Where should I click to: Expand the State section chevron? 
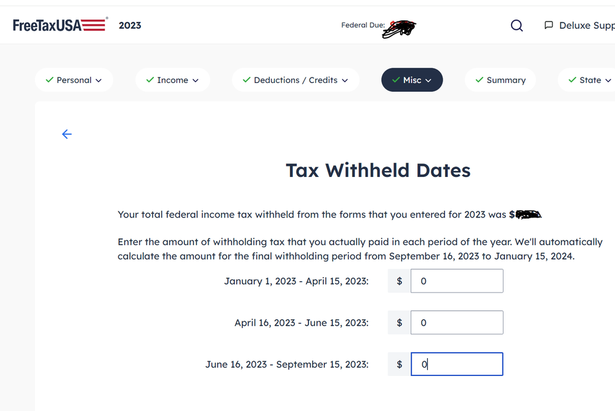[x=609, y=80]
